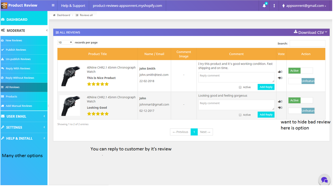333x187 pixels.
Task: Click watch thumbnail in johnmart's row
Action: point(70,106)
